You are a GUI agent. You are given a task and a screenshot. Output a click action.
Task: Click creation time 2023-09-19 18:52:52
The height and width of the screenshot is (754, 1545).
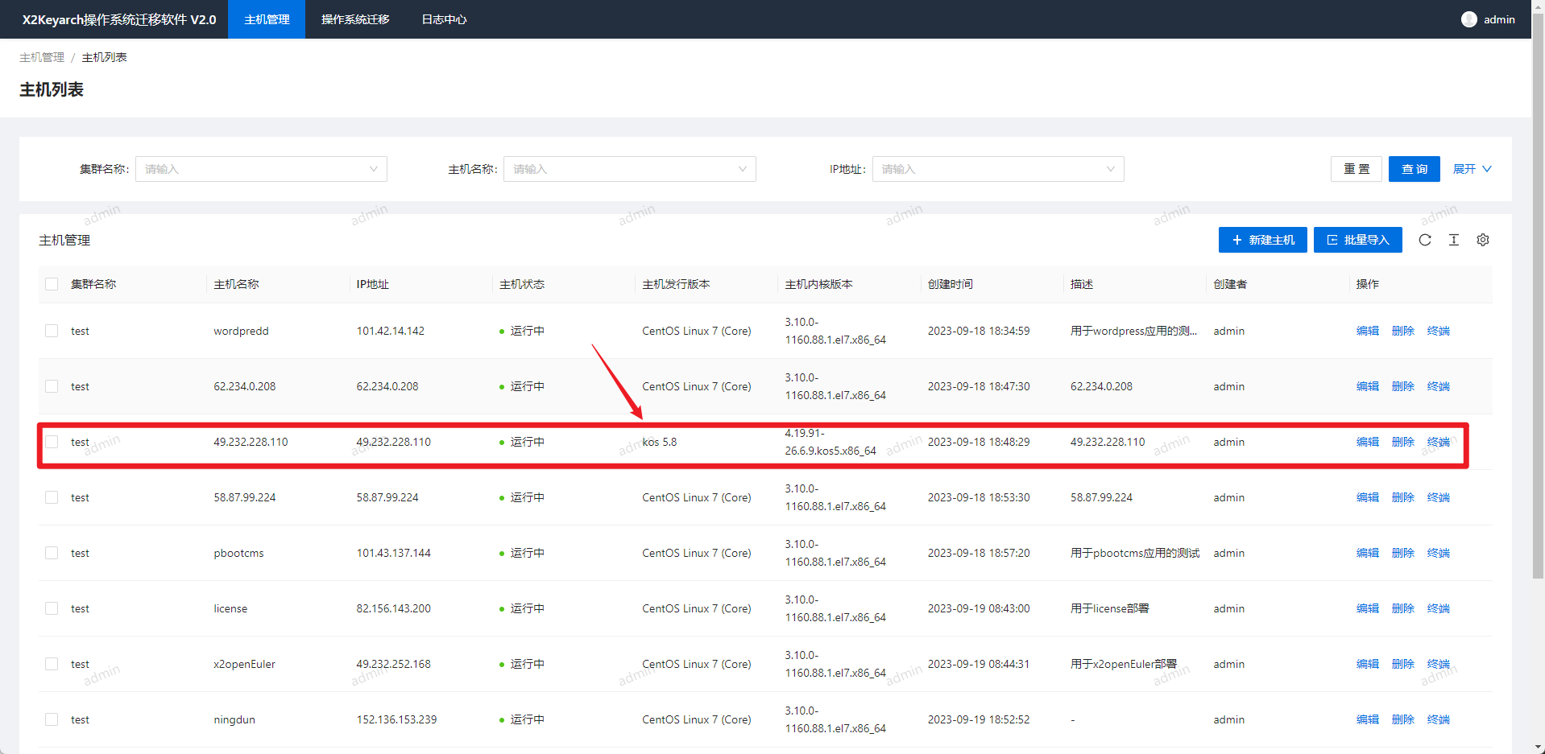pyautogui.click(x=979, y=719)
